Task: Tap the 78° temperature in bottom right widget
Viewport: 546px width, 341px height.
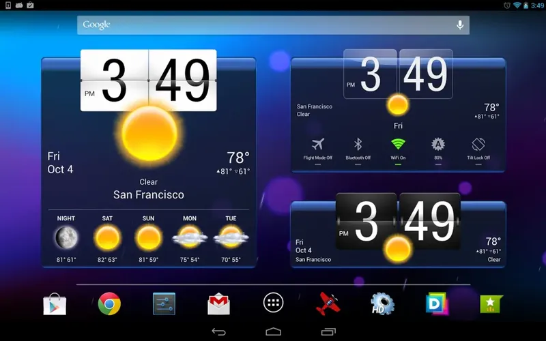Action: coord(493,241)
